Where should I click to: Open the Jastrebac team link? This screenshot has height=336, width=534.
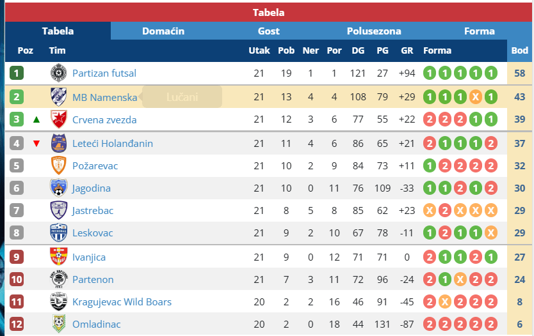[93, 210]
